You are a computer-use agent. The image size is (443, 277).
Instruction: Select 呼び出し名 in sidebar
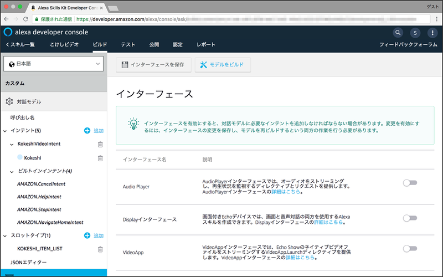point(22,117)
